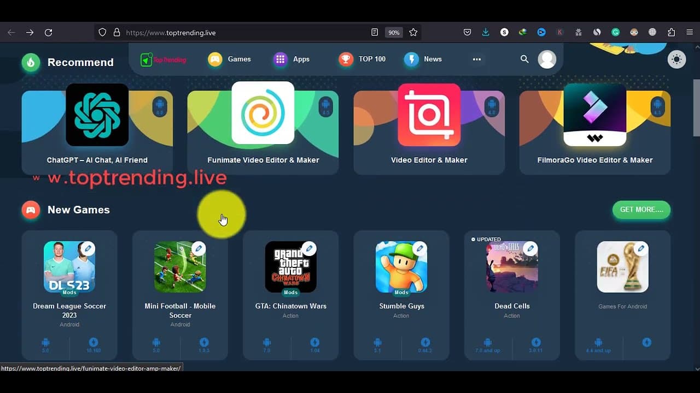This screenshot has width=700, height=393.
Task: Click the tracking protection shield icon
Action: point(102,33)
